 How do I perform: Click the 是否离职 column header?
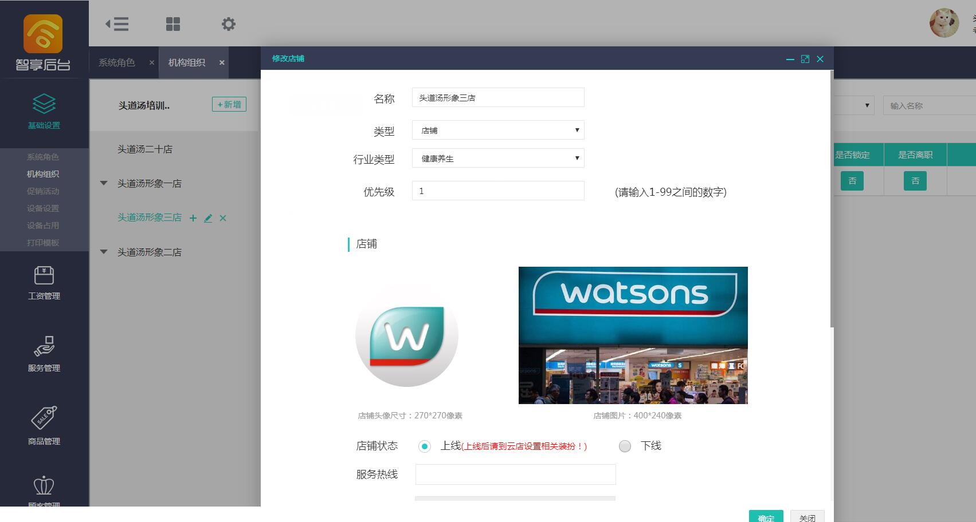(x=915, y=155)
